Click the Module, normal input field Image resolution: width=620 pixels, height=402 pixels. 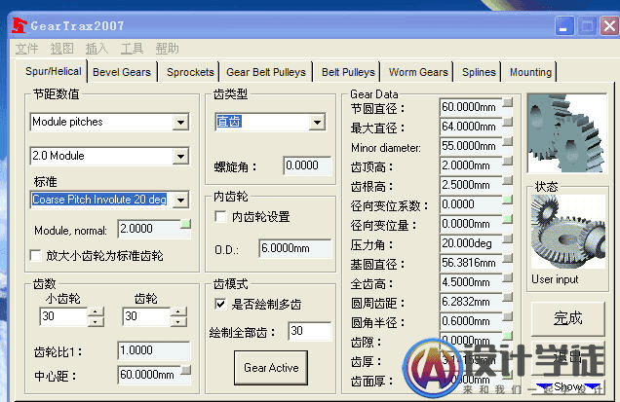coord(149,229)
